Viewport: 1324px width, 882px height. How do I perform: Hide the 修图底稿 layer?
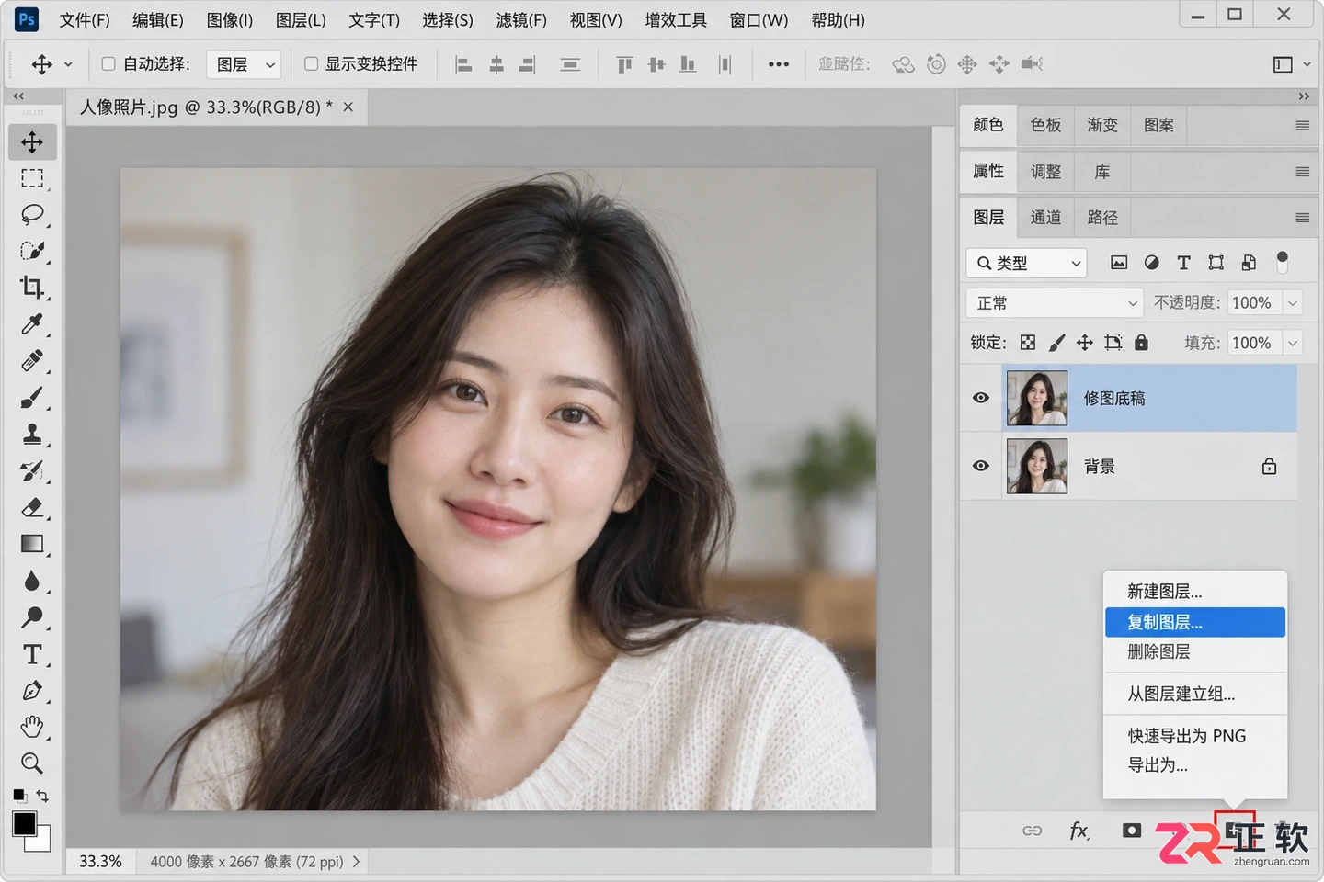(981, 398)
